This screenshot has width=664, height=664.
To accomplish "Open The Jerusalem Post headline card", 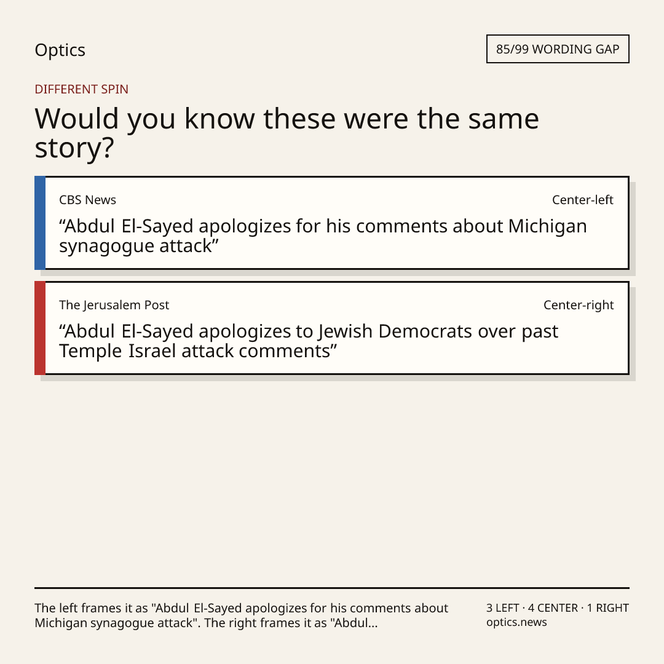I will (x=332, y=328).
